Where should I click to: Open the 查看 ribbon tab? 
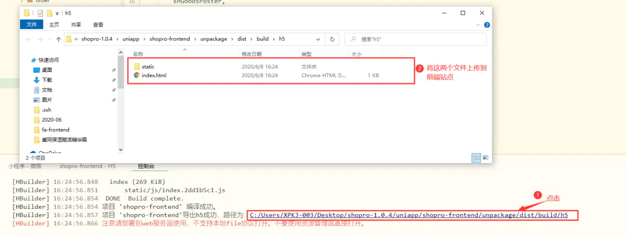[98, 24]
